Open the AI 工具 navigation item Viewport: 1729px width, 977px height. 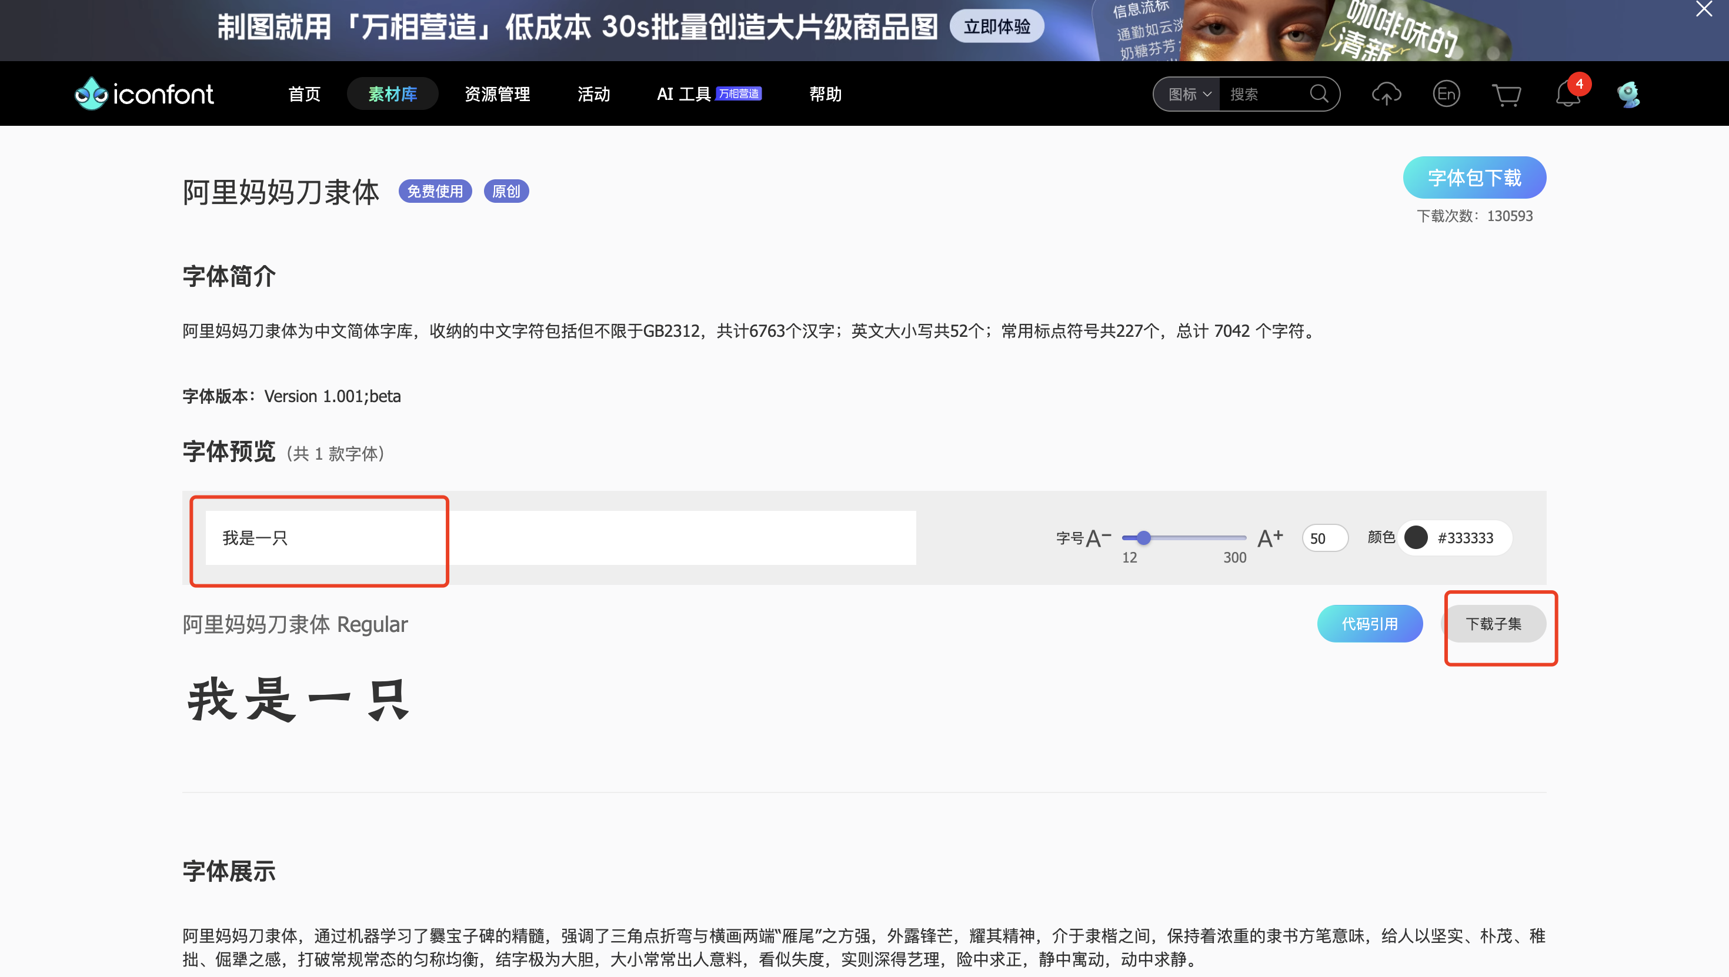(x=683, y=94)
